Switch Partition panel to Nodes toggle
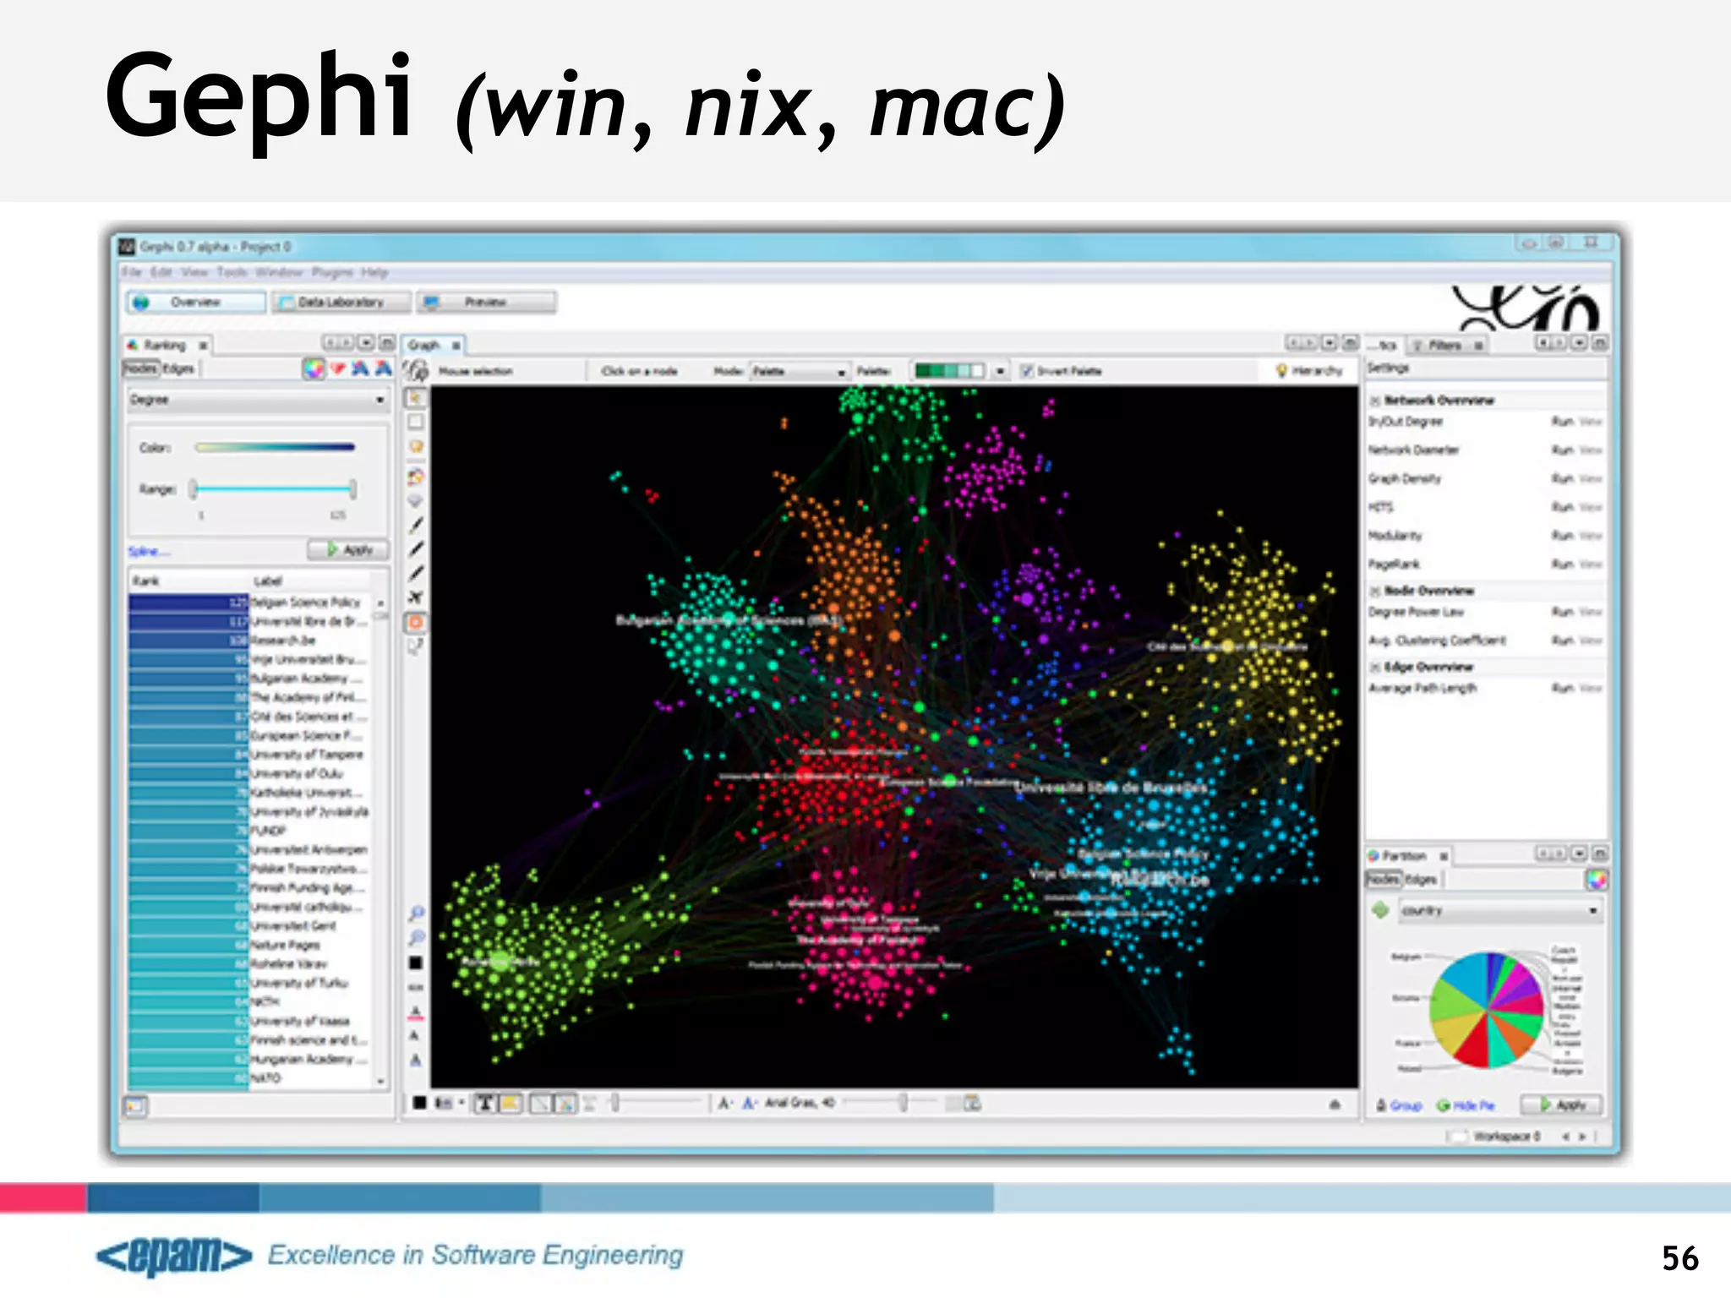 tap(1383, 880)
